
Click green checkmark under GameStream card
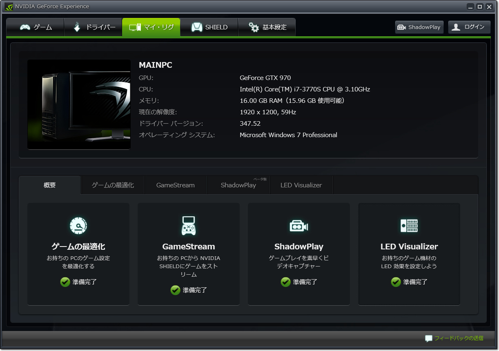coord(176,290)
